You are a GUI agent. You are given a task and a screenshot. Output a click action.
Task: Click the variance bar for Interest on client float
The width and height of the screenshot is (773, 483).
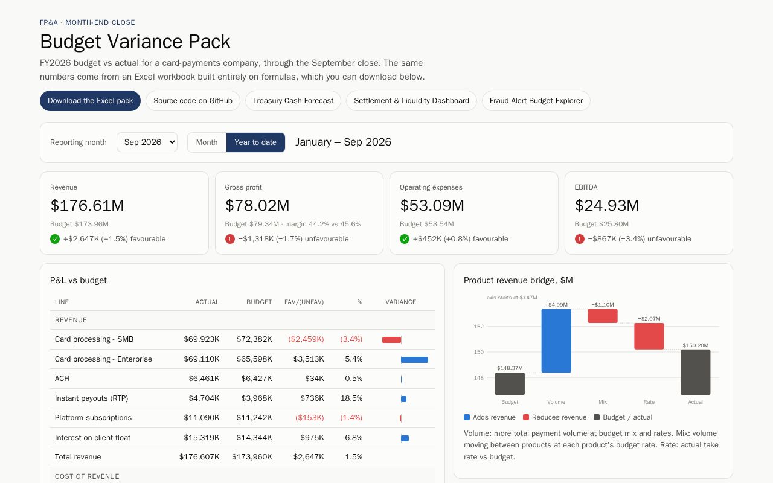pos(405,438)
